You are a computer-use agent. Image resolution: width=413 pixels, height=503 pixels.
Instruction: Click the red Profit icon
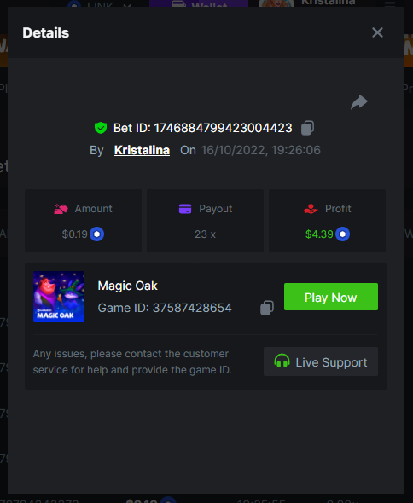(x=311, y=209)
